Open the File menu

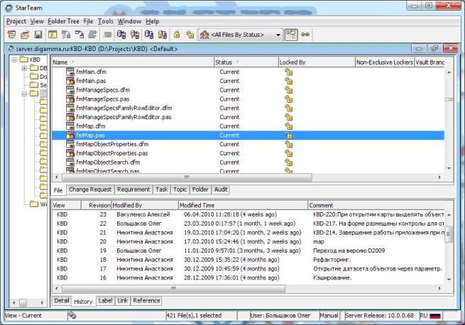click(88, 21)
